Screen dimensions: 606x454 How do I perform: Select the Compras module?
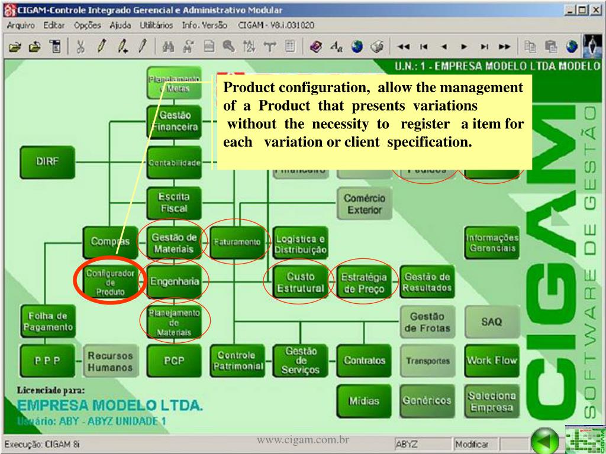point(110,242)
